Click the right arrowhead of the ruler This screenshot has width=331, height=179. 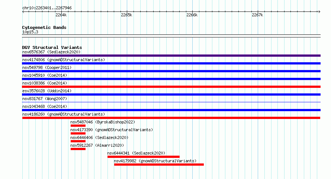click(319, 12)
